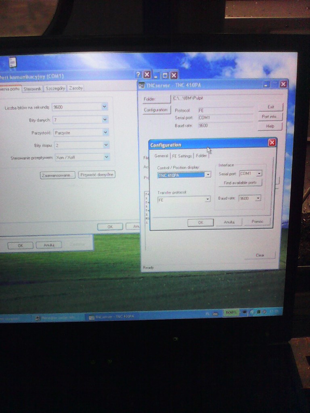Click the battery 100% indicator in tray
This screenshot has width=310, height=413.
click(x=231, y=313)
